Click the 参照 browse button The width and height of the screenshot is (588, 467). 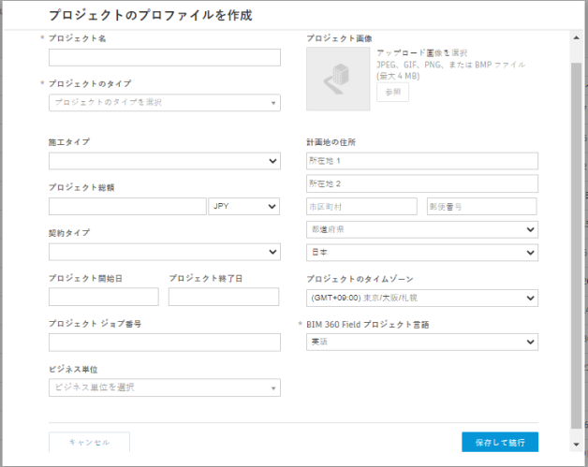pyautogui.click(x=391, y=92)
